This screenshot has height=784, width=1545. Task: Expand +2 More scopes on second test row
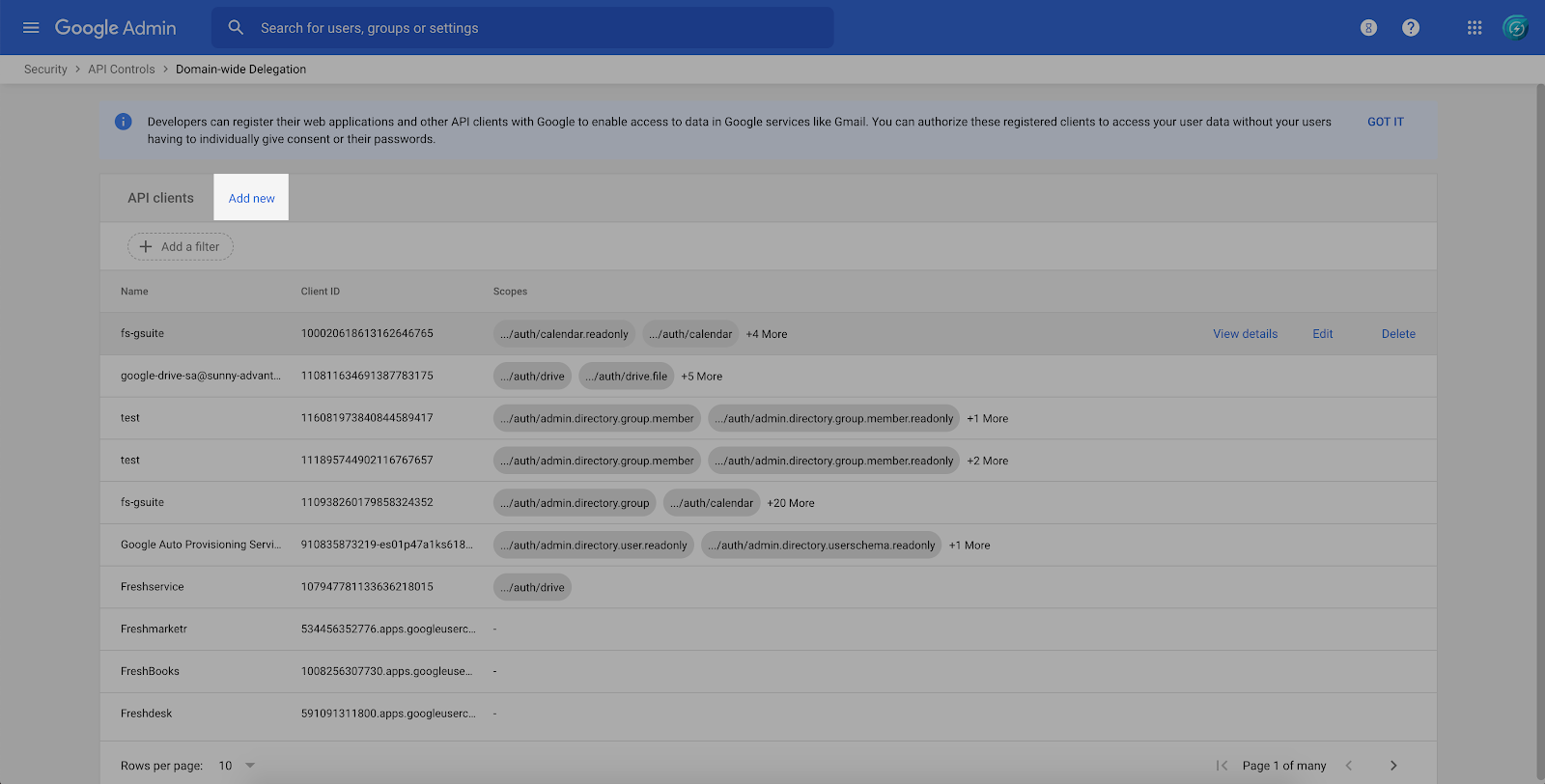[988, 462]
